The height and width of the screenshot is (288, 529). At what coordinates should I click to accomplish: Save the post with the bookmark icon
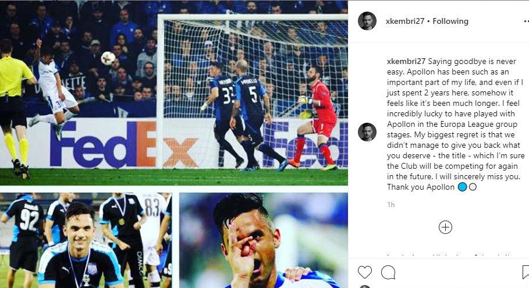coord(526,272)
